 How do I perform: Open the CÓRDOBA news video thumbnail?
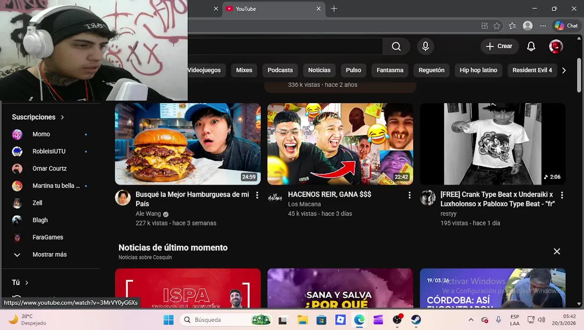click(493, 288)
